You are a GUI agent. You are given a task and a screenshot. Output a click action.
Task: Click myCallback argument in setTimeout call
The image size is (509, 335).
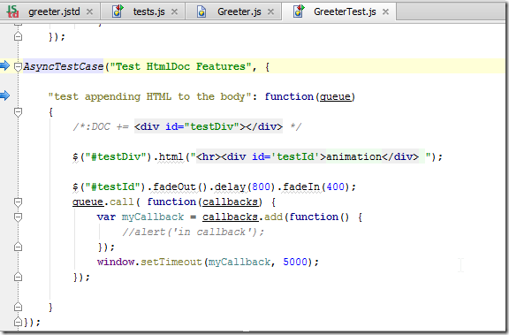239,262
